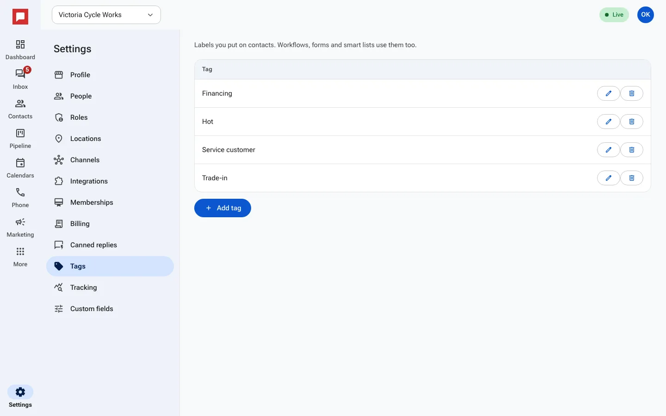666x416 pixels.
Task: Select the Financing tag name
Action: coord(217,93)
